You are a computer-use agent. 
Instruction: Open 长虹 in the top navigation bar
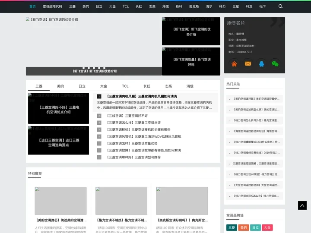(x=139, y=6)
